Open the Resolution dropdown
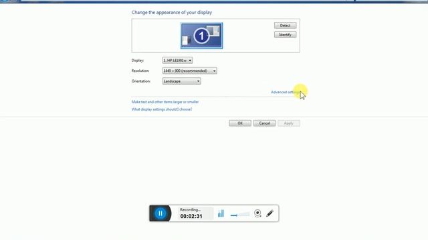Viewport: 428px width, 240px height. pos(190,71)
